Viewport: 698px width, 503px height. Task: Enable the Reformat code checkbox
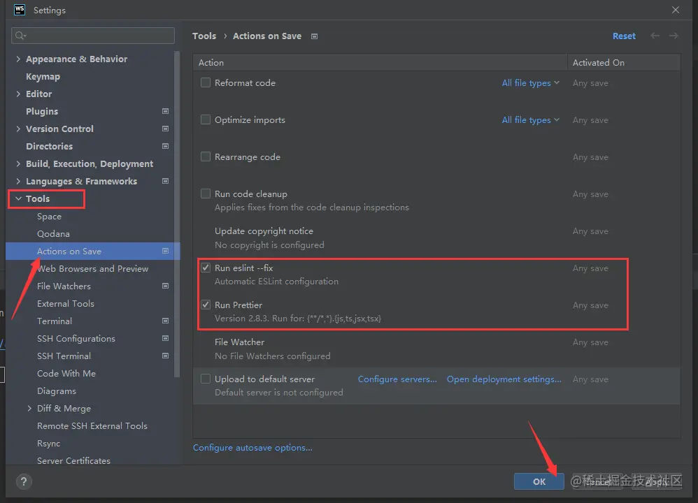205,82
